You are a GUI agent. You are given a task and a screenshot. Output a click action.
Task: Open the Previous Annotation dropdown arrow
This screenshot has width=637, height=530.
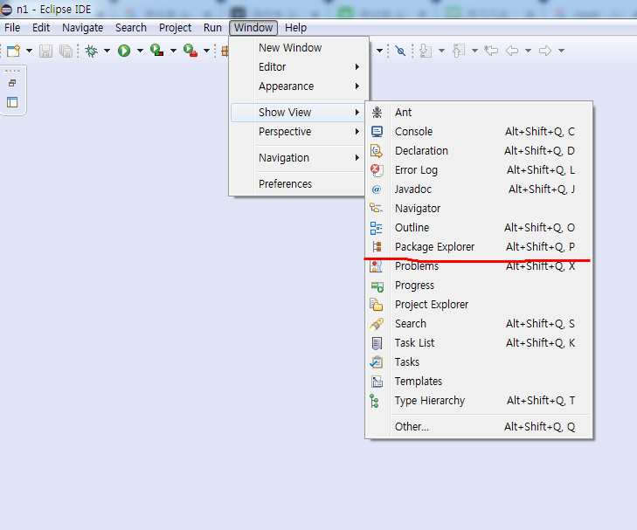click(x=474, y=51)
